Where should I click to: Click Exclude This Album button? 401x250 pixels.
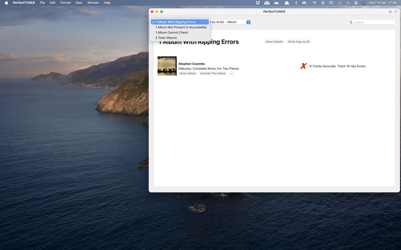coord(213,74)
